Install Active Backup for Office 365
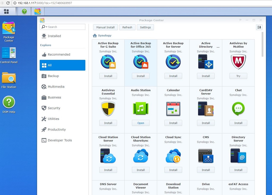Image resolution: width=272 pixels, height=195 pixels. coord(141,76)
